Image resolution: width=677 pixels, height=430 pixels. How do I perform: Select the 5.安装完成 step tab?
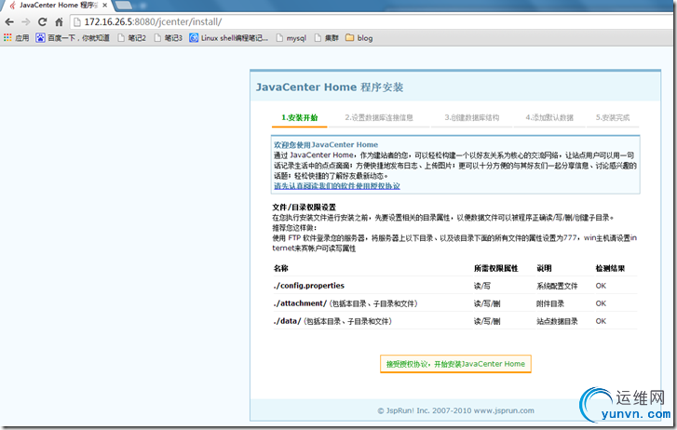pos(613,118)
